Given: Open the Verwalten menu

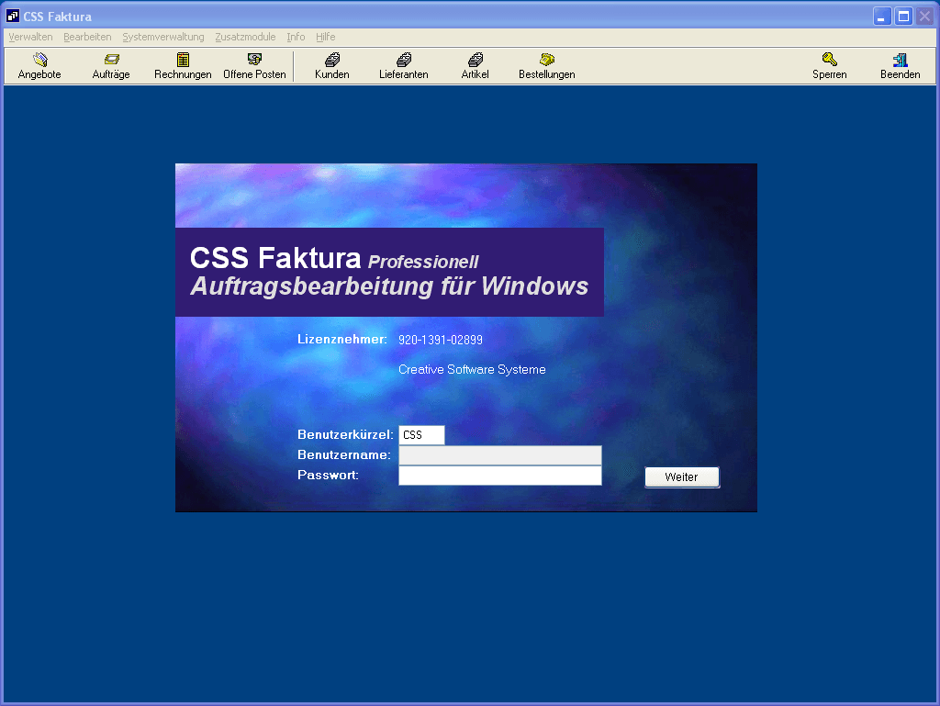Looking at the screenshot, I should click(30, 37).
